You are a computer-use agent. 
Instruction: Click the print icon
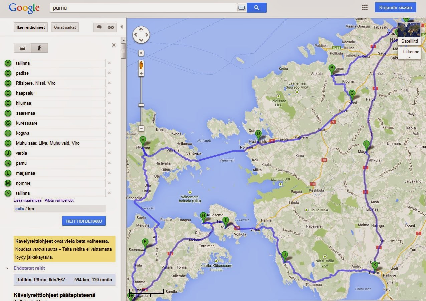click(99, 27)
